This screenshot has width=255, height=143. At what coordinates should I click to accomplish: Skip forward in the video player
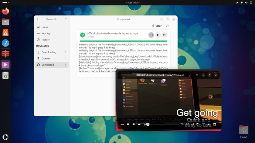[x=139, y=124]
